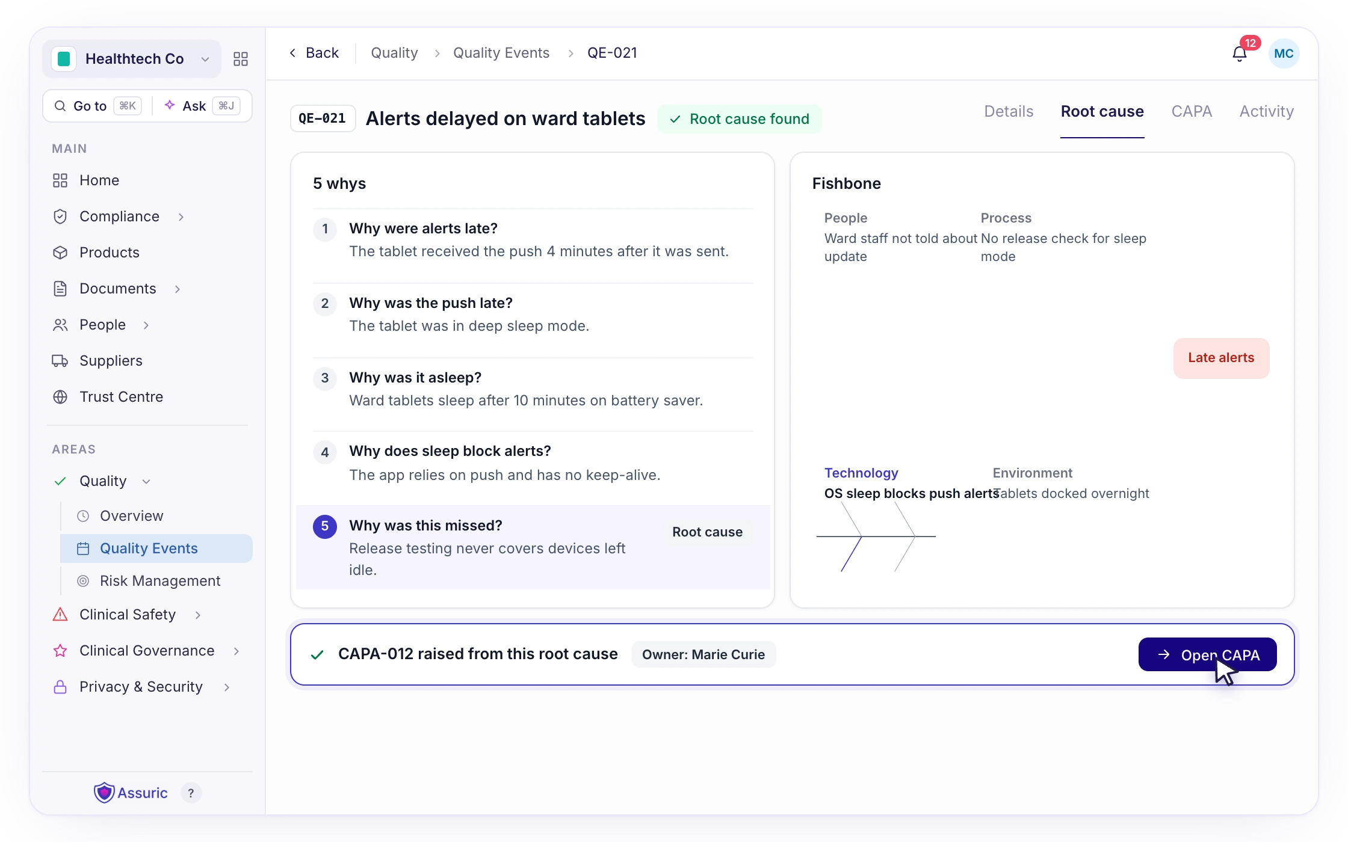The image size is (1348, 842).
Task: Go Back using the back link
Action: pos(314,53)
